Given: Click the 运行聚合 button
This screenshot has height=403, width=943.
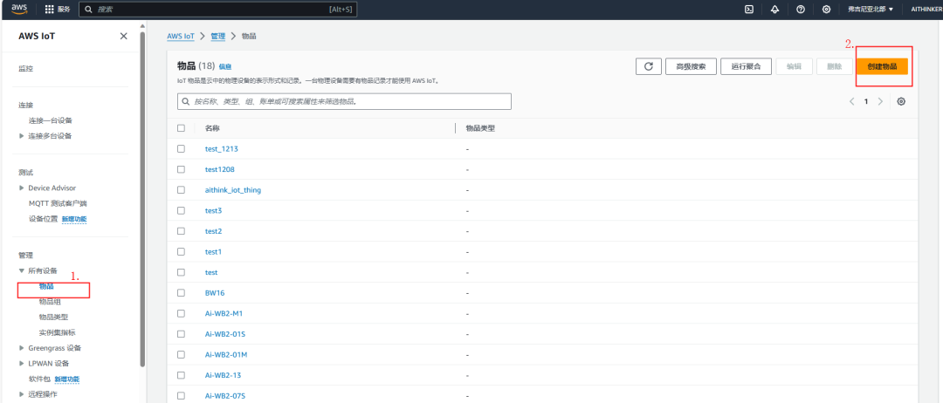Looking at the screenshot, I should click(x=747, y=66).
